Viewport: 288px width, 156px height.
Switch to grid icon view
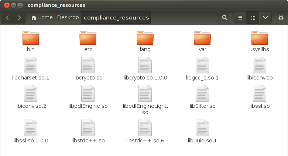pyautogui.click(x=253, y=18)
